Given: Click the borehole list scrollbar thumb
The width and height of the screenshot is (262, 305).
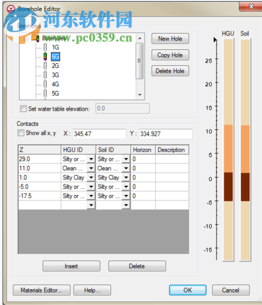Looking at the screenshot, I should coord(139,61).
